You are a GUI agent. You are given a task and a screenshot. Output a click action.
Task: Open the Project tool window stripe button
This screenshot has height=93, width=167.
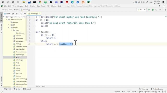pos(1,17)
